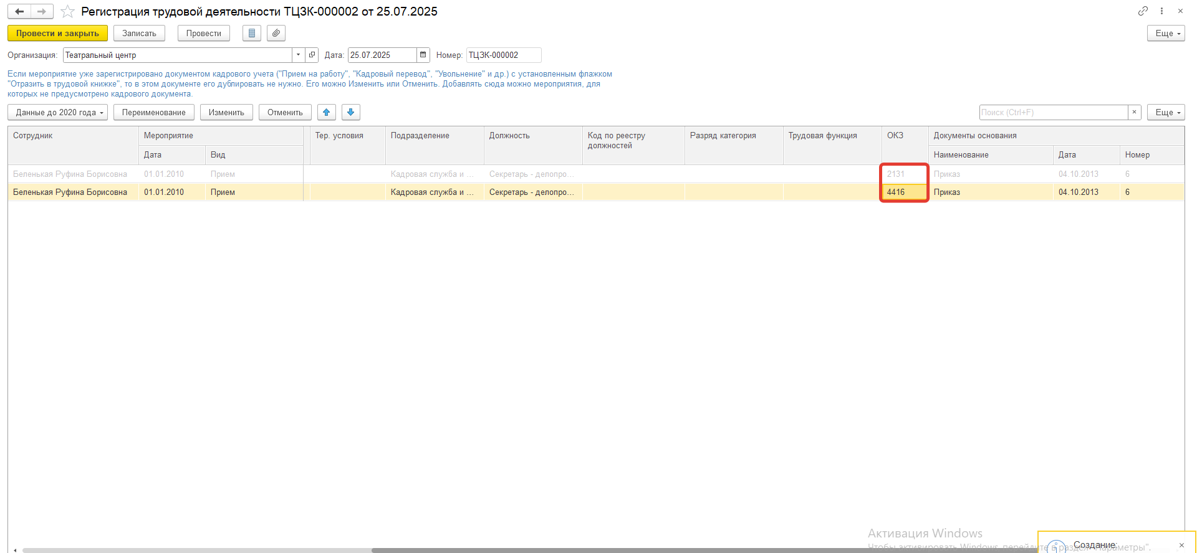Open the Данные до 2020 года dropdown
1197x553 pixels.
pyautogui.click(x=58, y=112)
